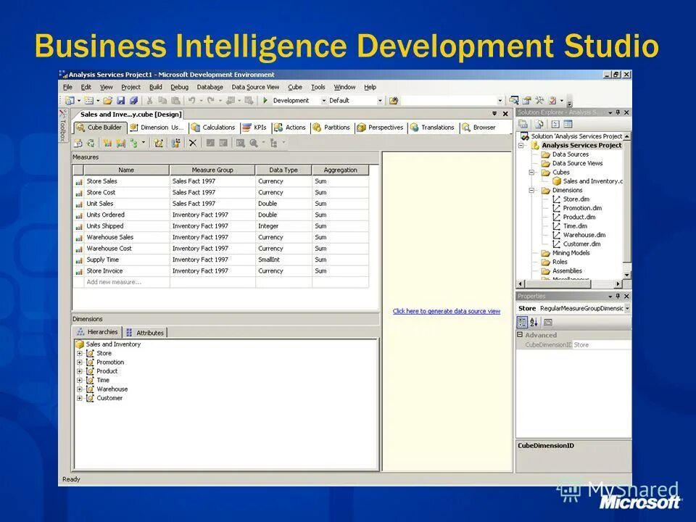Open the Default platform dropdown
This screenshot has height=522, width=696.
pos(380,101)
